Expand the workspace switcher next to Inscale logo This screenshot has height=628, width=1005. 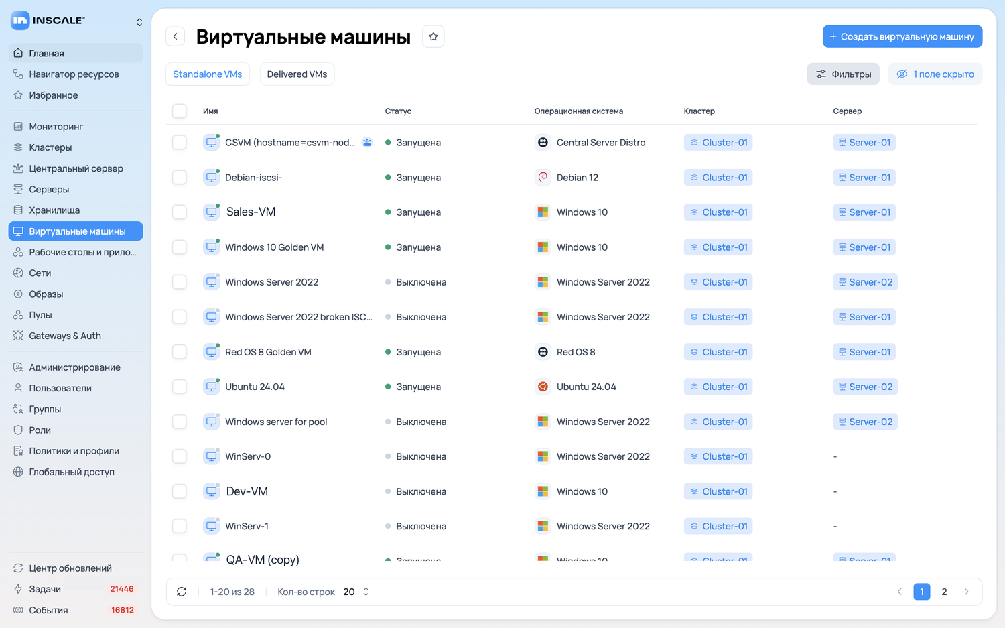point(139,22)
